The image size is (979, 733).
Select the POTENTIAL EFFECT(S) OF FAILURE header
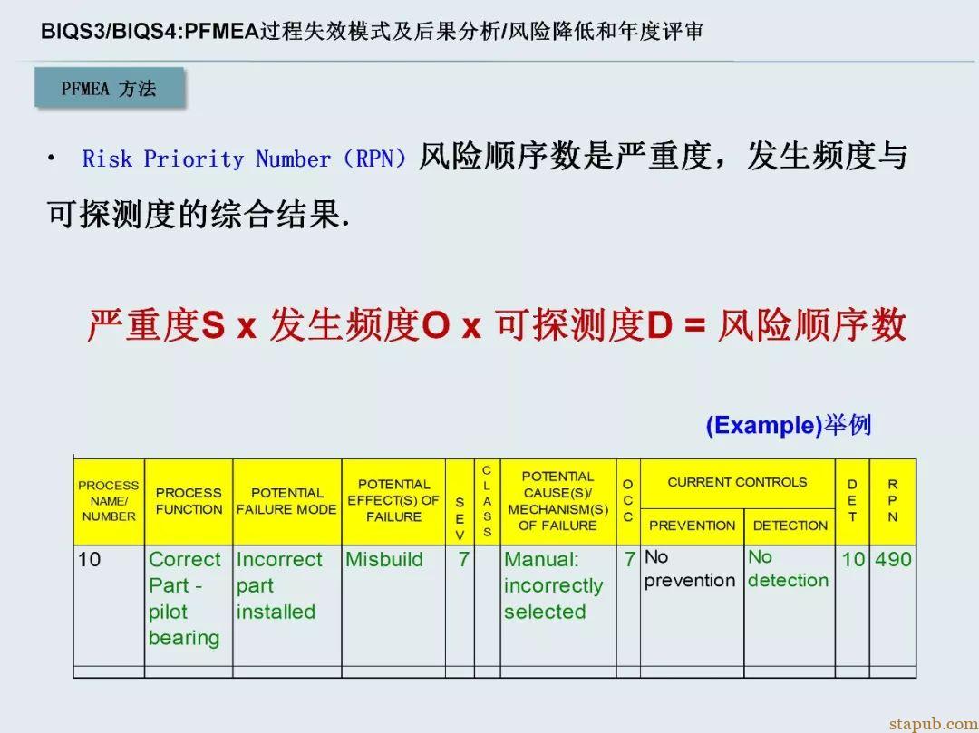pos(393,502)
